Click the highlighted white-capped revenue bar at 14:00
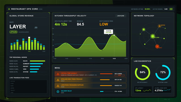Viewport: 181px width, 102px height. pyautogui.click(x=29, y=43)
